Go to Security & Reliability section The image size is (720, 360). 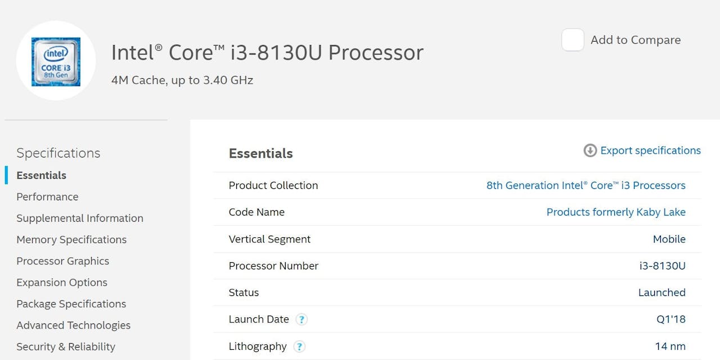point(66,346)
